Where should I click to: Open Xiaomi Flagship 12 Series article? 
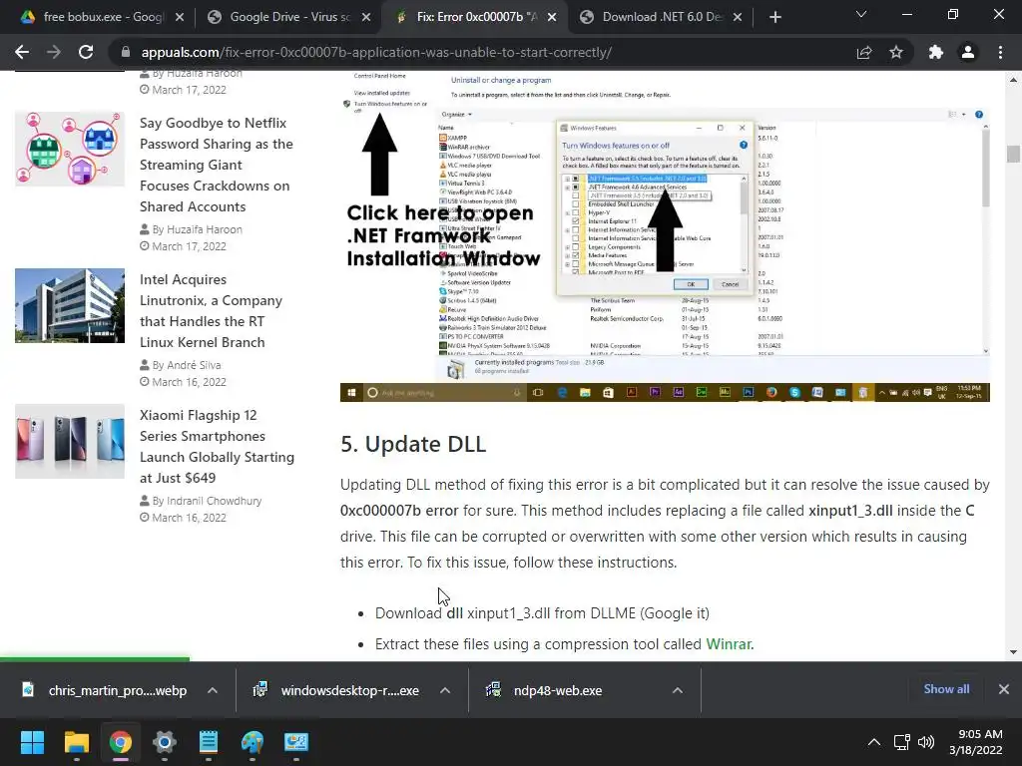217,446
